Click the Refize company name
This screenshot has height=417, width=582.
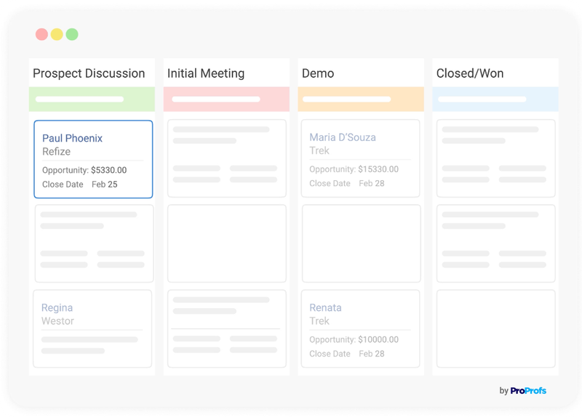(57, 152)
